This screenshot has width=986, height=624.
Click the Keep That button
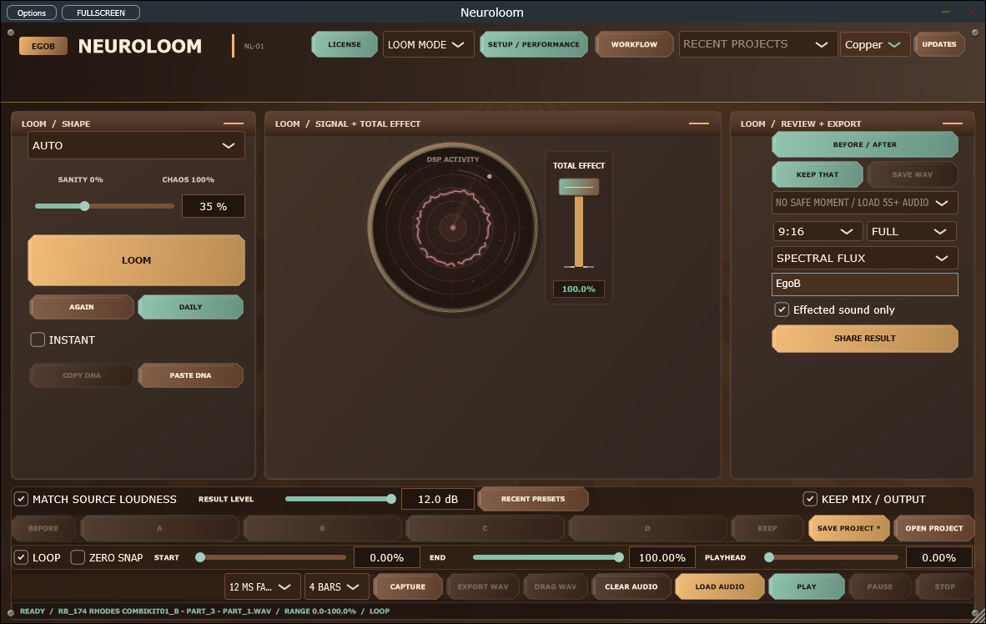point(817,175)
